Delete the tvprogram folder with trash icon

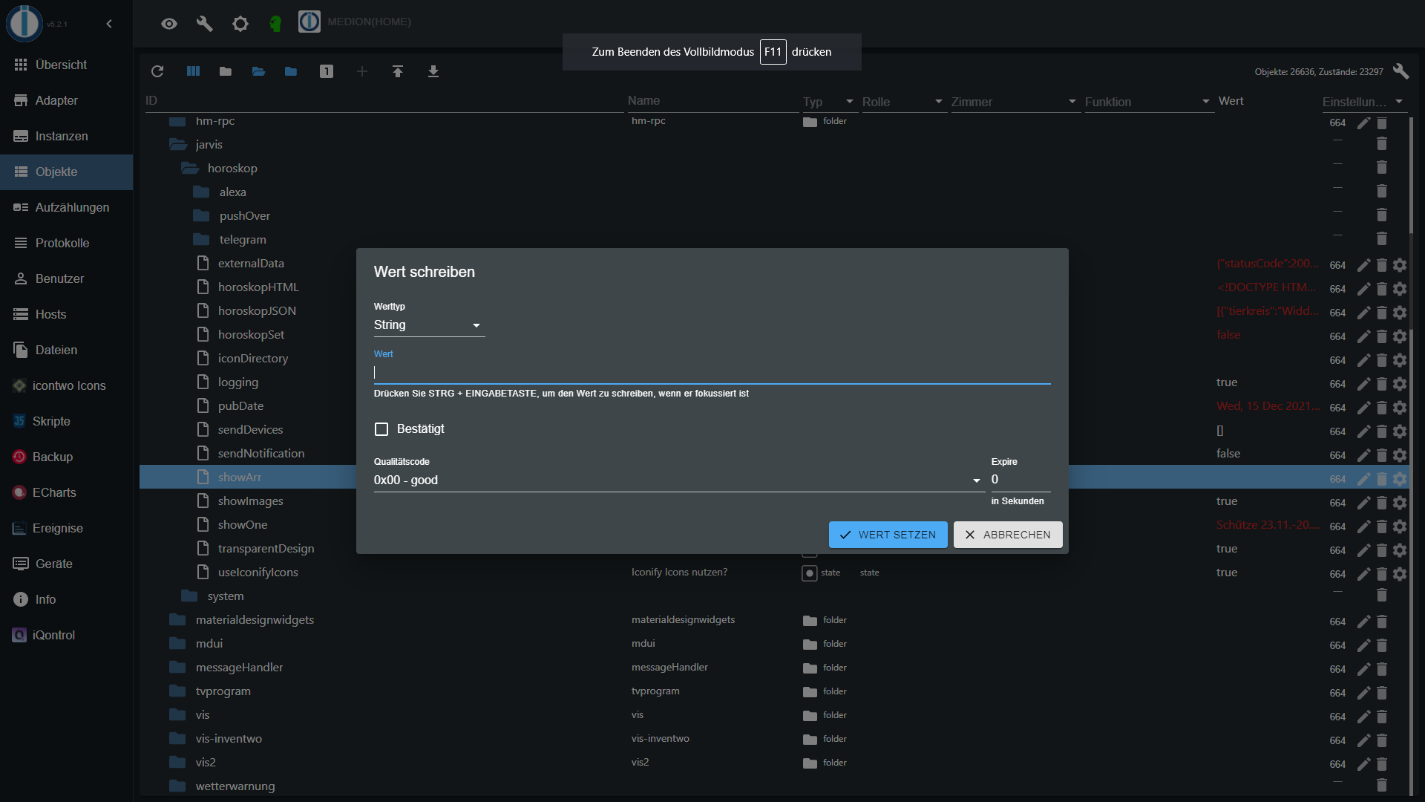pyautogui.click(x=1382, y=693)
